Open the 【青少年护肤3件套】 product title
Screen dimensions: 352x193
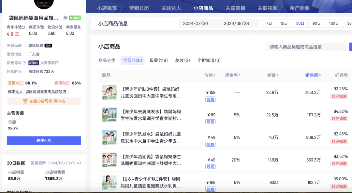click(151, 93)
